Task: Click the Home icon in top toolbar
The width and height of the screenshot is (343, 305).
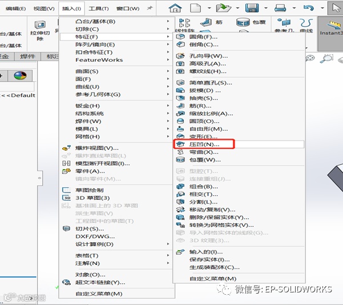Action: point(175,9)
